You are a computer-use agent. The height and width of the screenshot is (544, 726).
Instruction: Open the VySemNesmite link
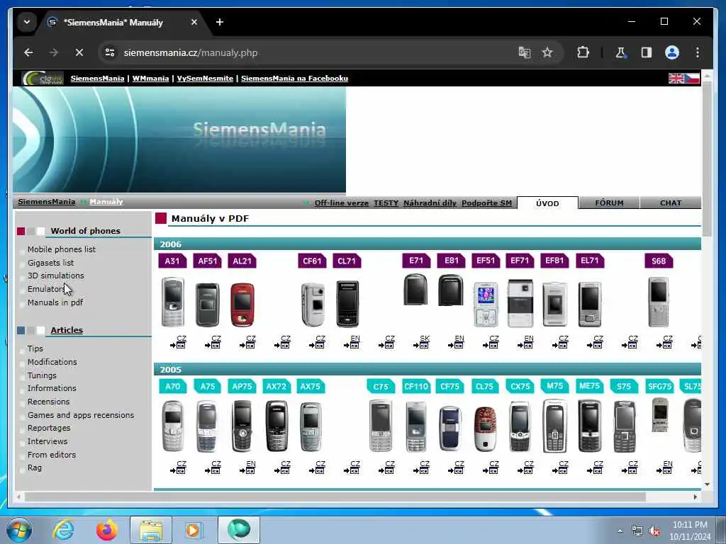coord(205,79)
